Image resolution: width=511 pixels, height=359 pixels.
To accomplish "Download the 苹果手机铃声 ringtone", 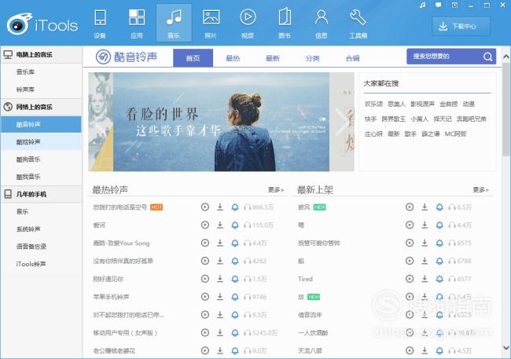I will [x=220, y=297].
